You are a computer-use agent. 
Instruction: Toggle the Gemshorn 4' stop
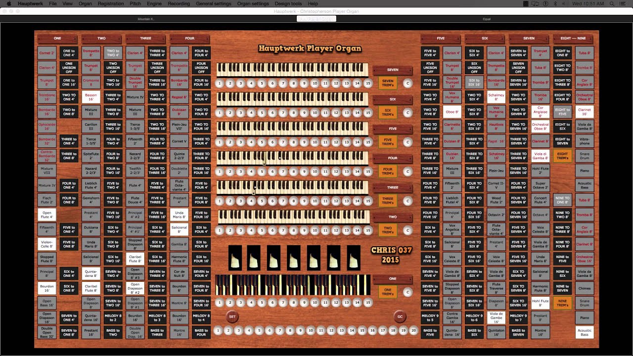[x=91, y=200]
